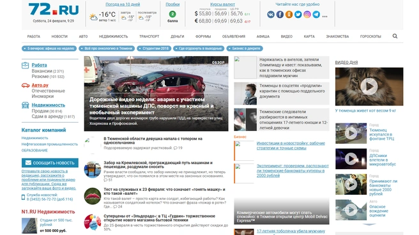Show more social networks via ellipsis
The width and height of the screenshot is (419, 235).
click(x=324, y=17)
